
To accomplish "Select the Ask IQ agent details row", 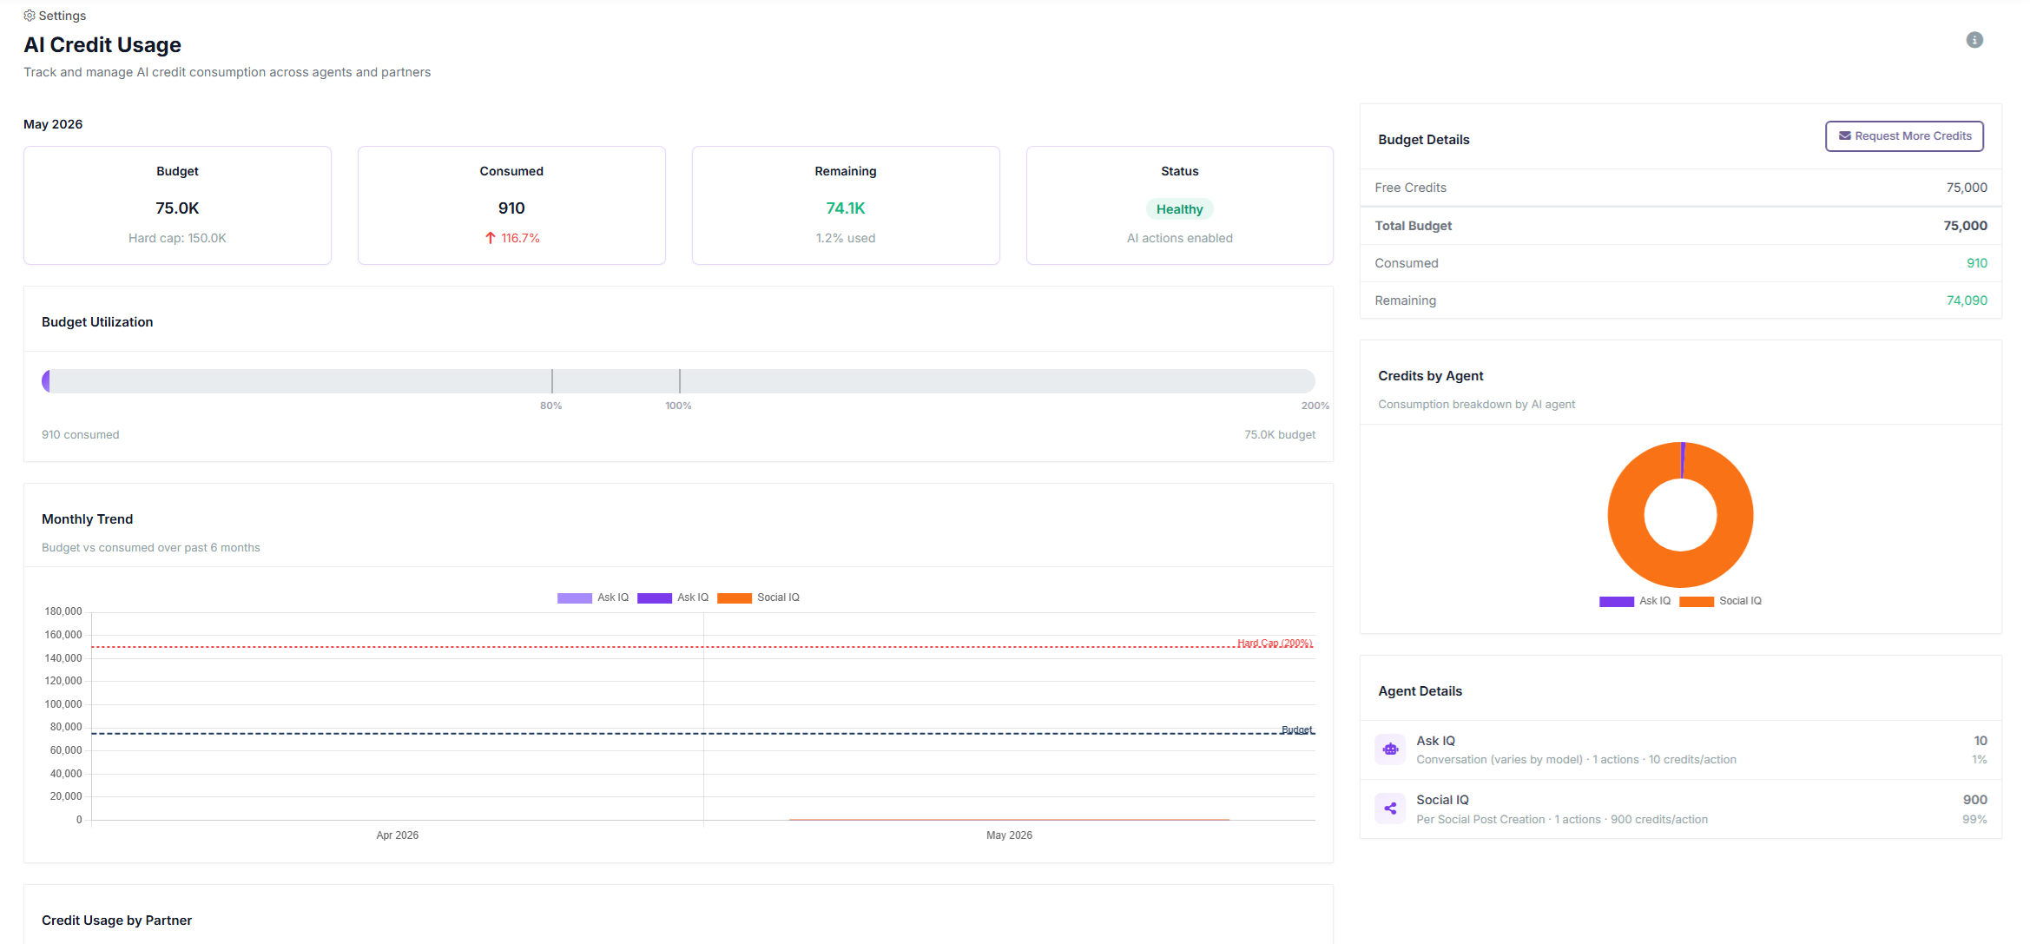I will click(x=1680, y=750).
